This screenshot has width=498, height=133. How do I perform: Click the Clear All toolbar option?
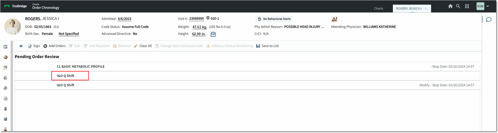point(143,46)
